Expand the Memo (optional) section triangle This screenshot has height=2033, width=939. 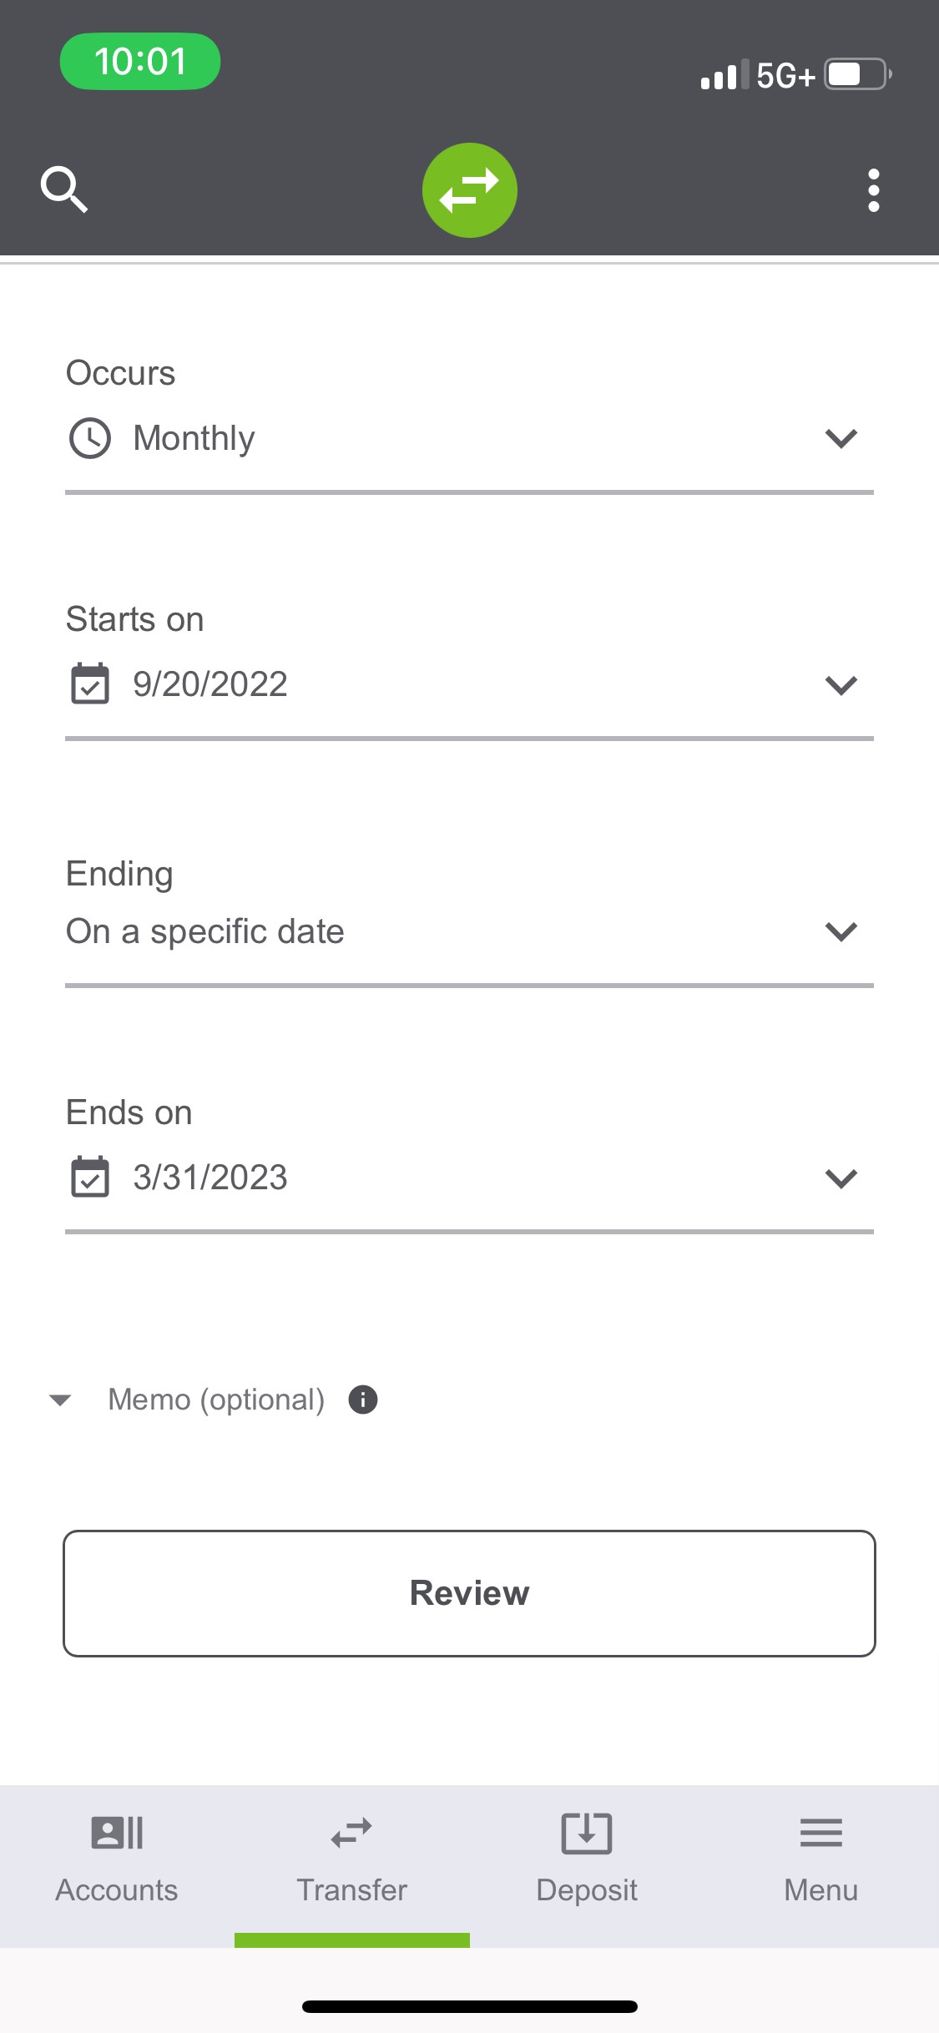(x=60, y=1400)
